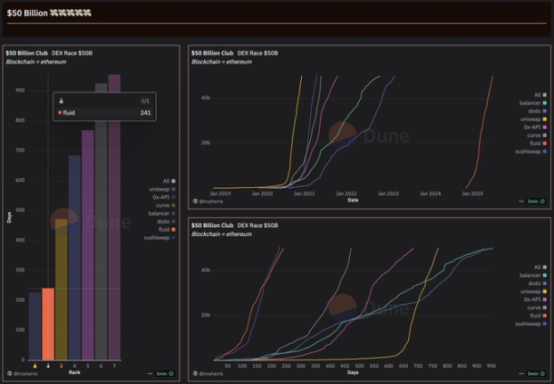Viewport: 554px width, 384px height.
Task: Toggle 0x-API in the Date chart legend
Action: tap(535, 127)
